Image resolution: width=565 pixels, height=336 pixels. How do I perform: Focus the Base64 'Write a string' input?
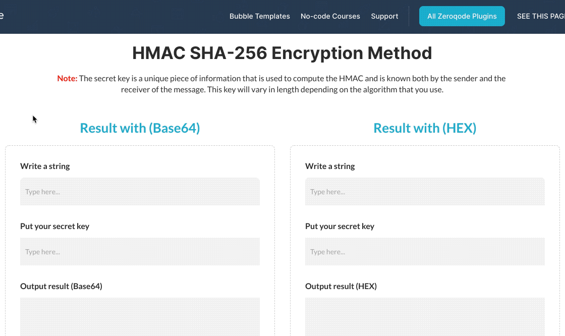(140, 192)
